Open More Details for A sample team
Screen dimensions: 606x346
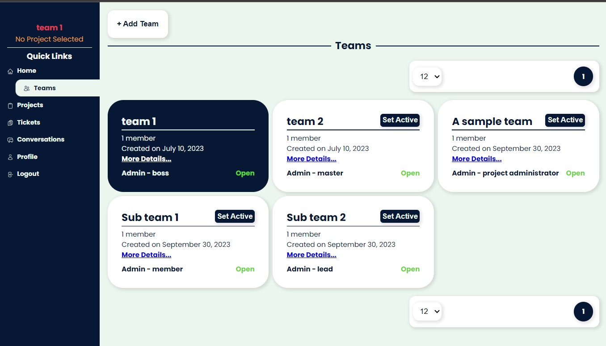[x=476, y=159]
